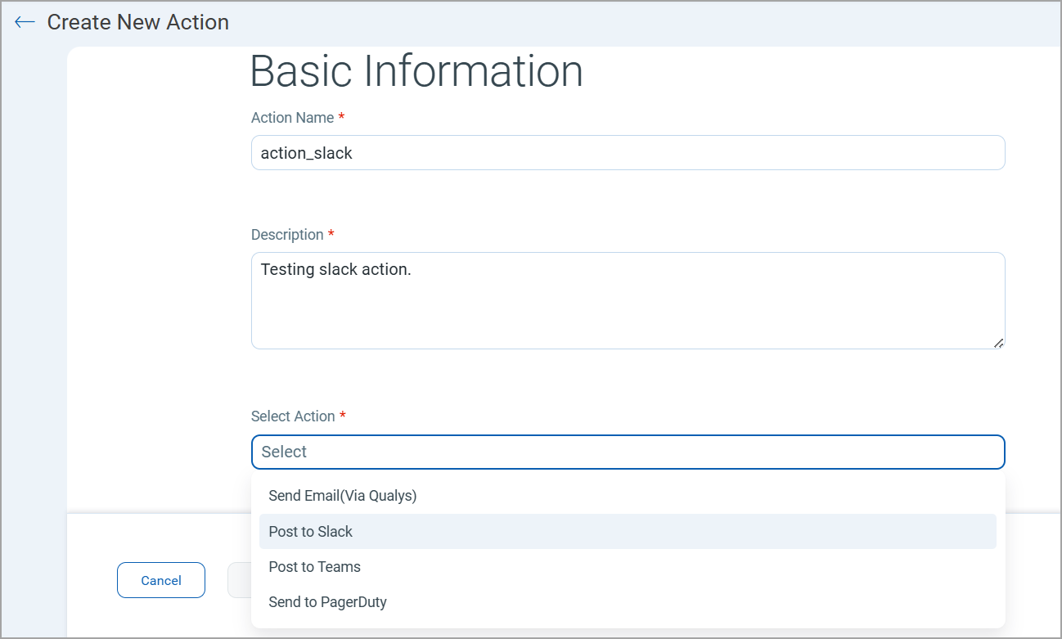Image resolution: width=1062 pixels, height=639 pixels.
Task: Click the Action Name input field
Action: pyautogui.click(x=628, y=153)
